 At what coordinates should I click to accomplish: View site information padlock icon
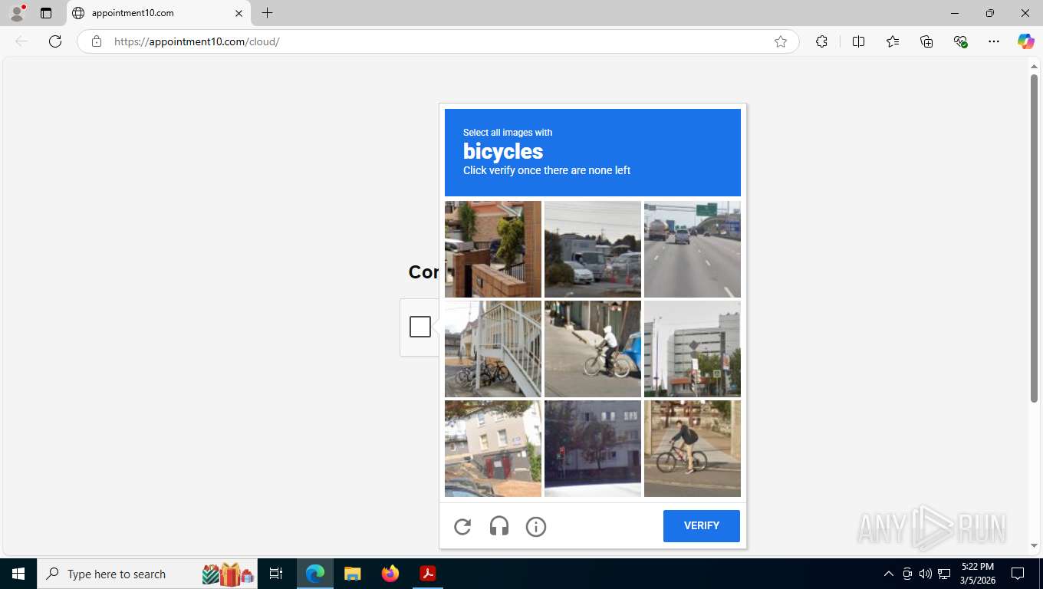(97, 41)
